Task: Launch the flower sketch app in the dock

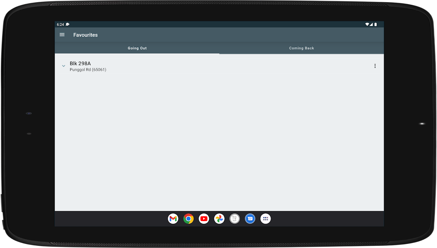Action: pos(235,219)
